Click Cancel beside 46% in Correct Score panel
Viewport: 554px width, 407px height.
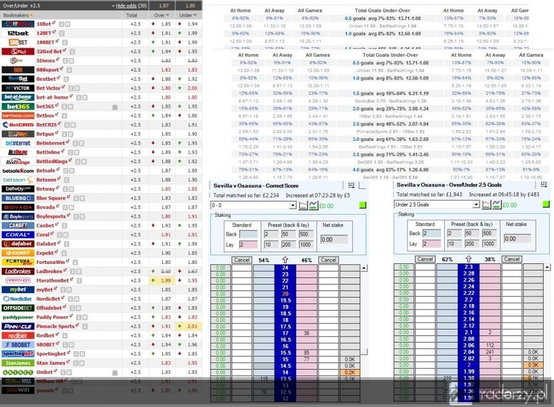[328, 260]
